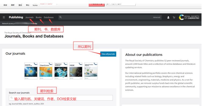Focus the Search our journals field

(x=61, y=98)
